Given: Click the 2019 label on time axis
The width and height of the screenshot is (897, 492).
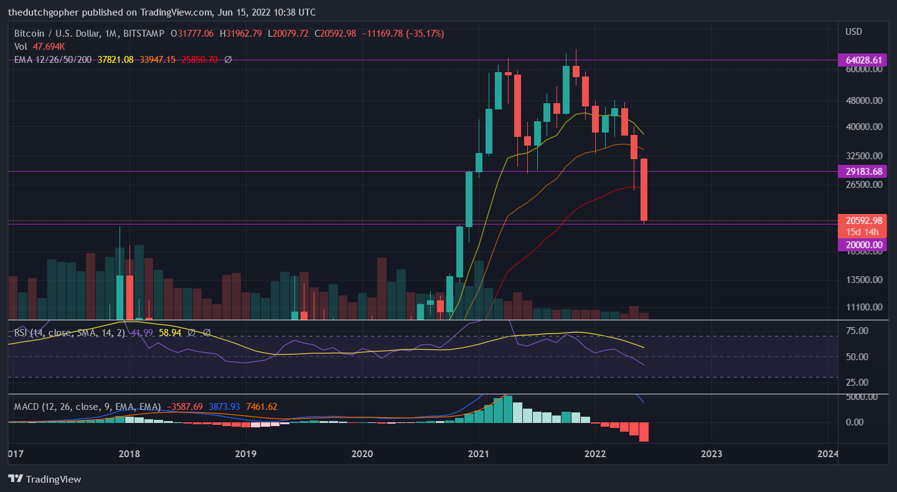Looking at the screenshot, I should click(246, 453).
